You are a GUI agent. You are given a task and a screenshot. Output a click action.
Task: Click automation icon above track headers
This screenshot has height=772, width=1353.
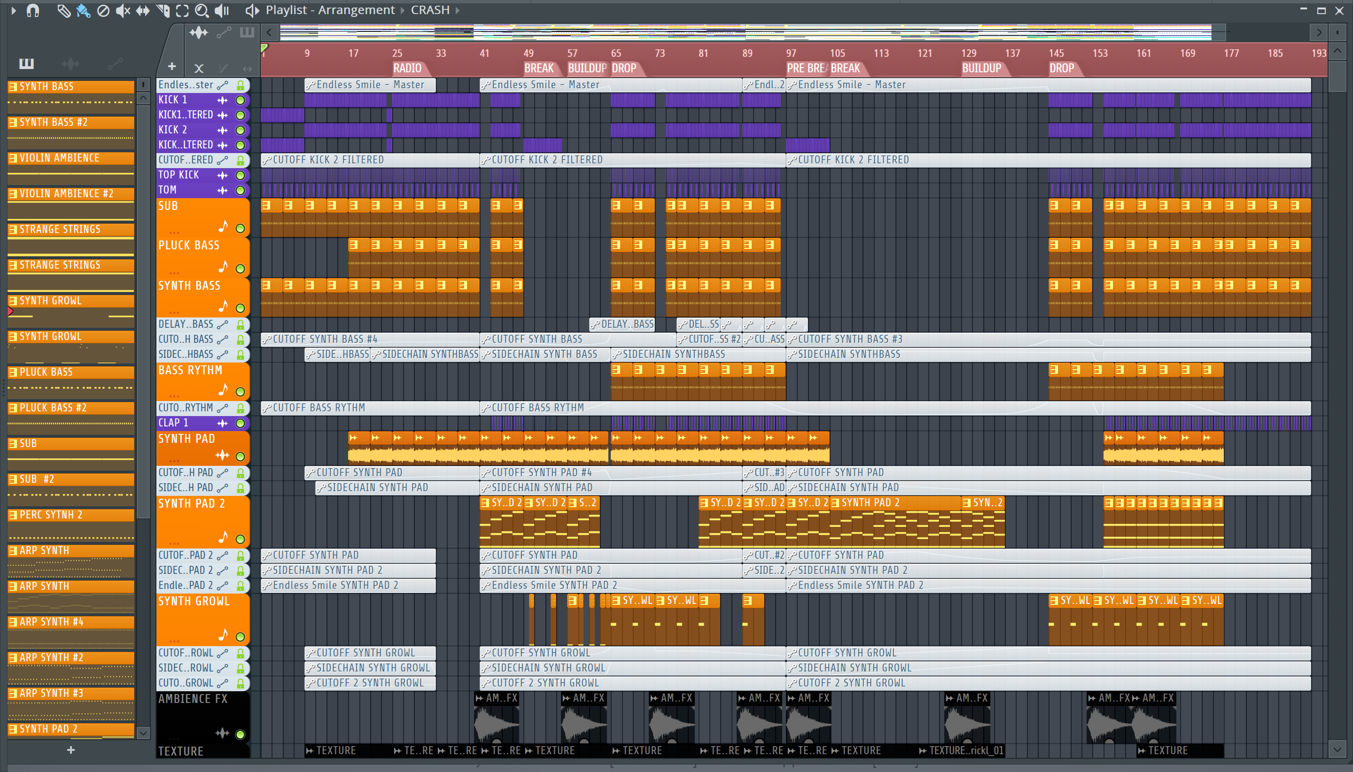point(224,33)
